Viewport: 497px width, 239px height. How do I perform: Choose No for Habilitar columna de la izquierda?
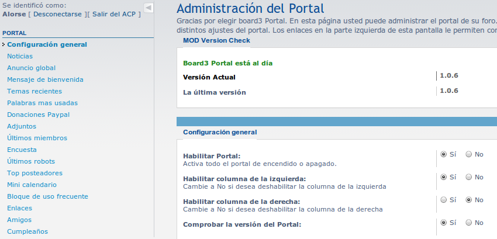pos(469,177)
